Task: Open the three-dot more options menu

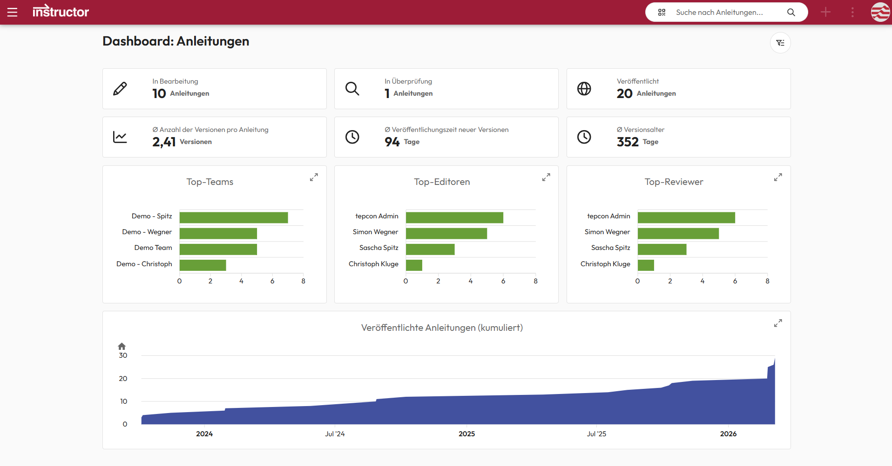Action: click(x=852, y=12)
